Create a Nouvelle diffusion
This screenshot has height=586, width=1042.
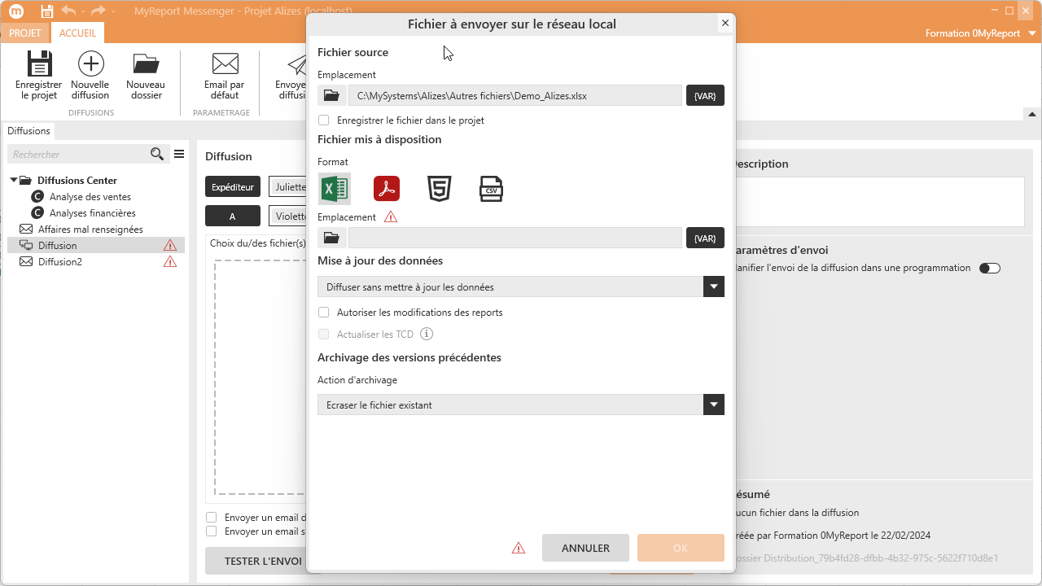pos(90,75)
